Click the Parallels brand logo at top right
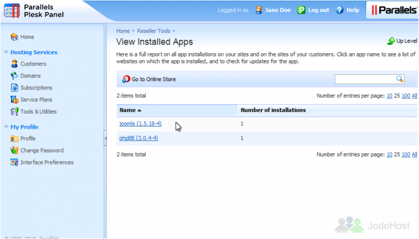Viewport: 419px width, 239px height. (394, 10)
